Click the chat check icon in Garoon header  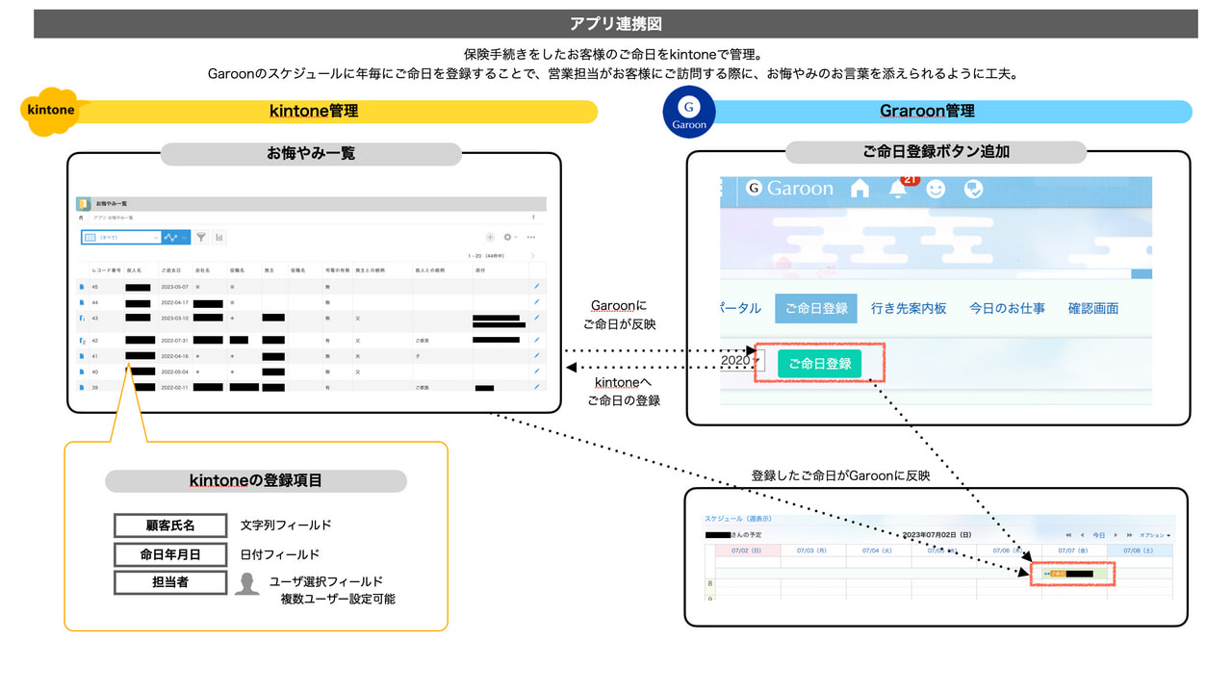[973, 189]
